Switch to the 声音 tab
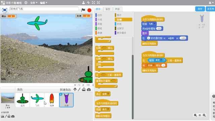 click(x=117, y=9)
